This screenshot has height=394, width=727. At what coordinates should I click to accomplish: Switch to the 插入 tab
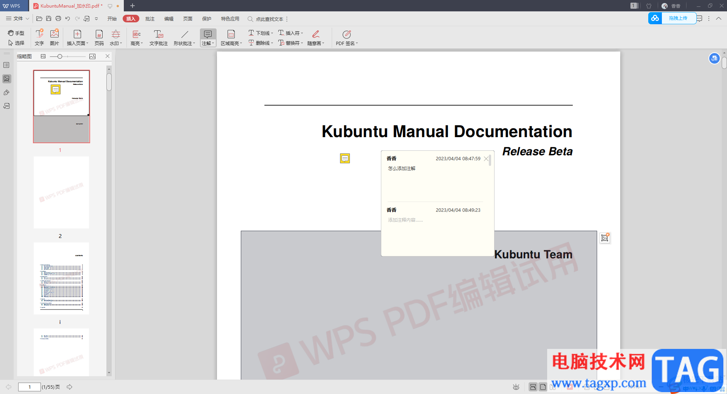point(131,19)
